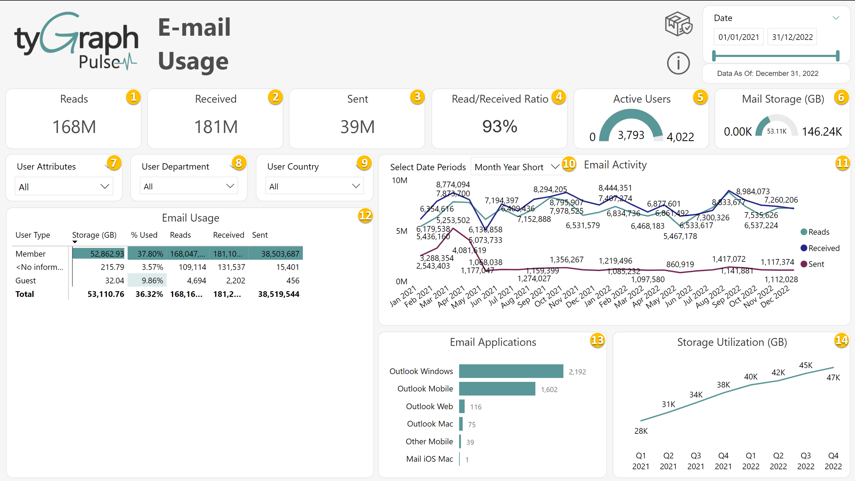This screenshot has height=481, width=855.
Task: Click the right handle of the Date slider
Action: 838,56
